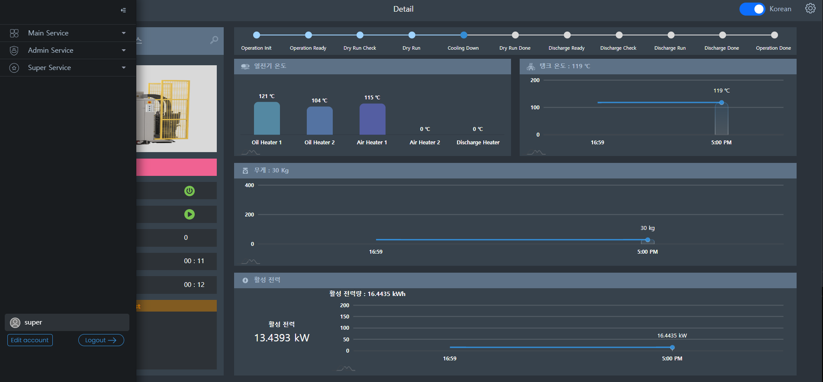This screenshot has height=382, width=823.
Task: Click the green power icon
Action: click(190, 191)
